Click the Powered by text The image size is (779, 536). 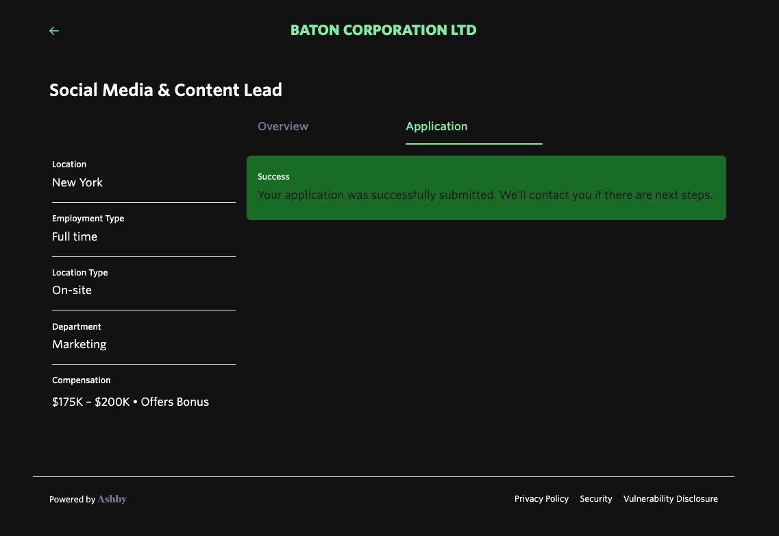click(x=72, y=499)
